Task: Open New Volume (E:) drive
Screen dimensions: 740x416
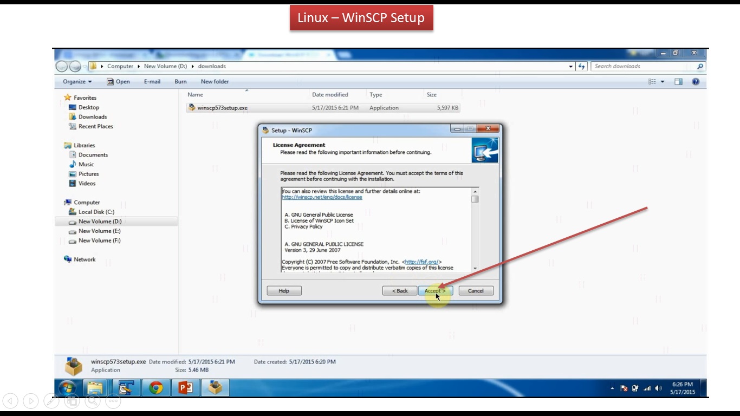Action: click(x=95, y=231)
